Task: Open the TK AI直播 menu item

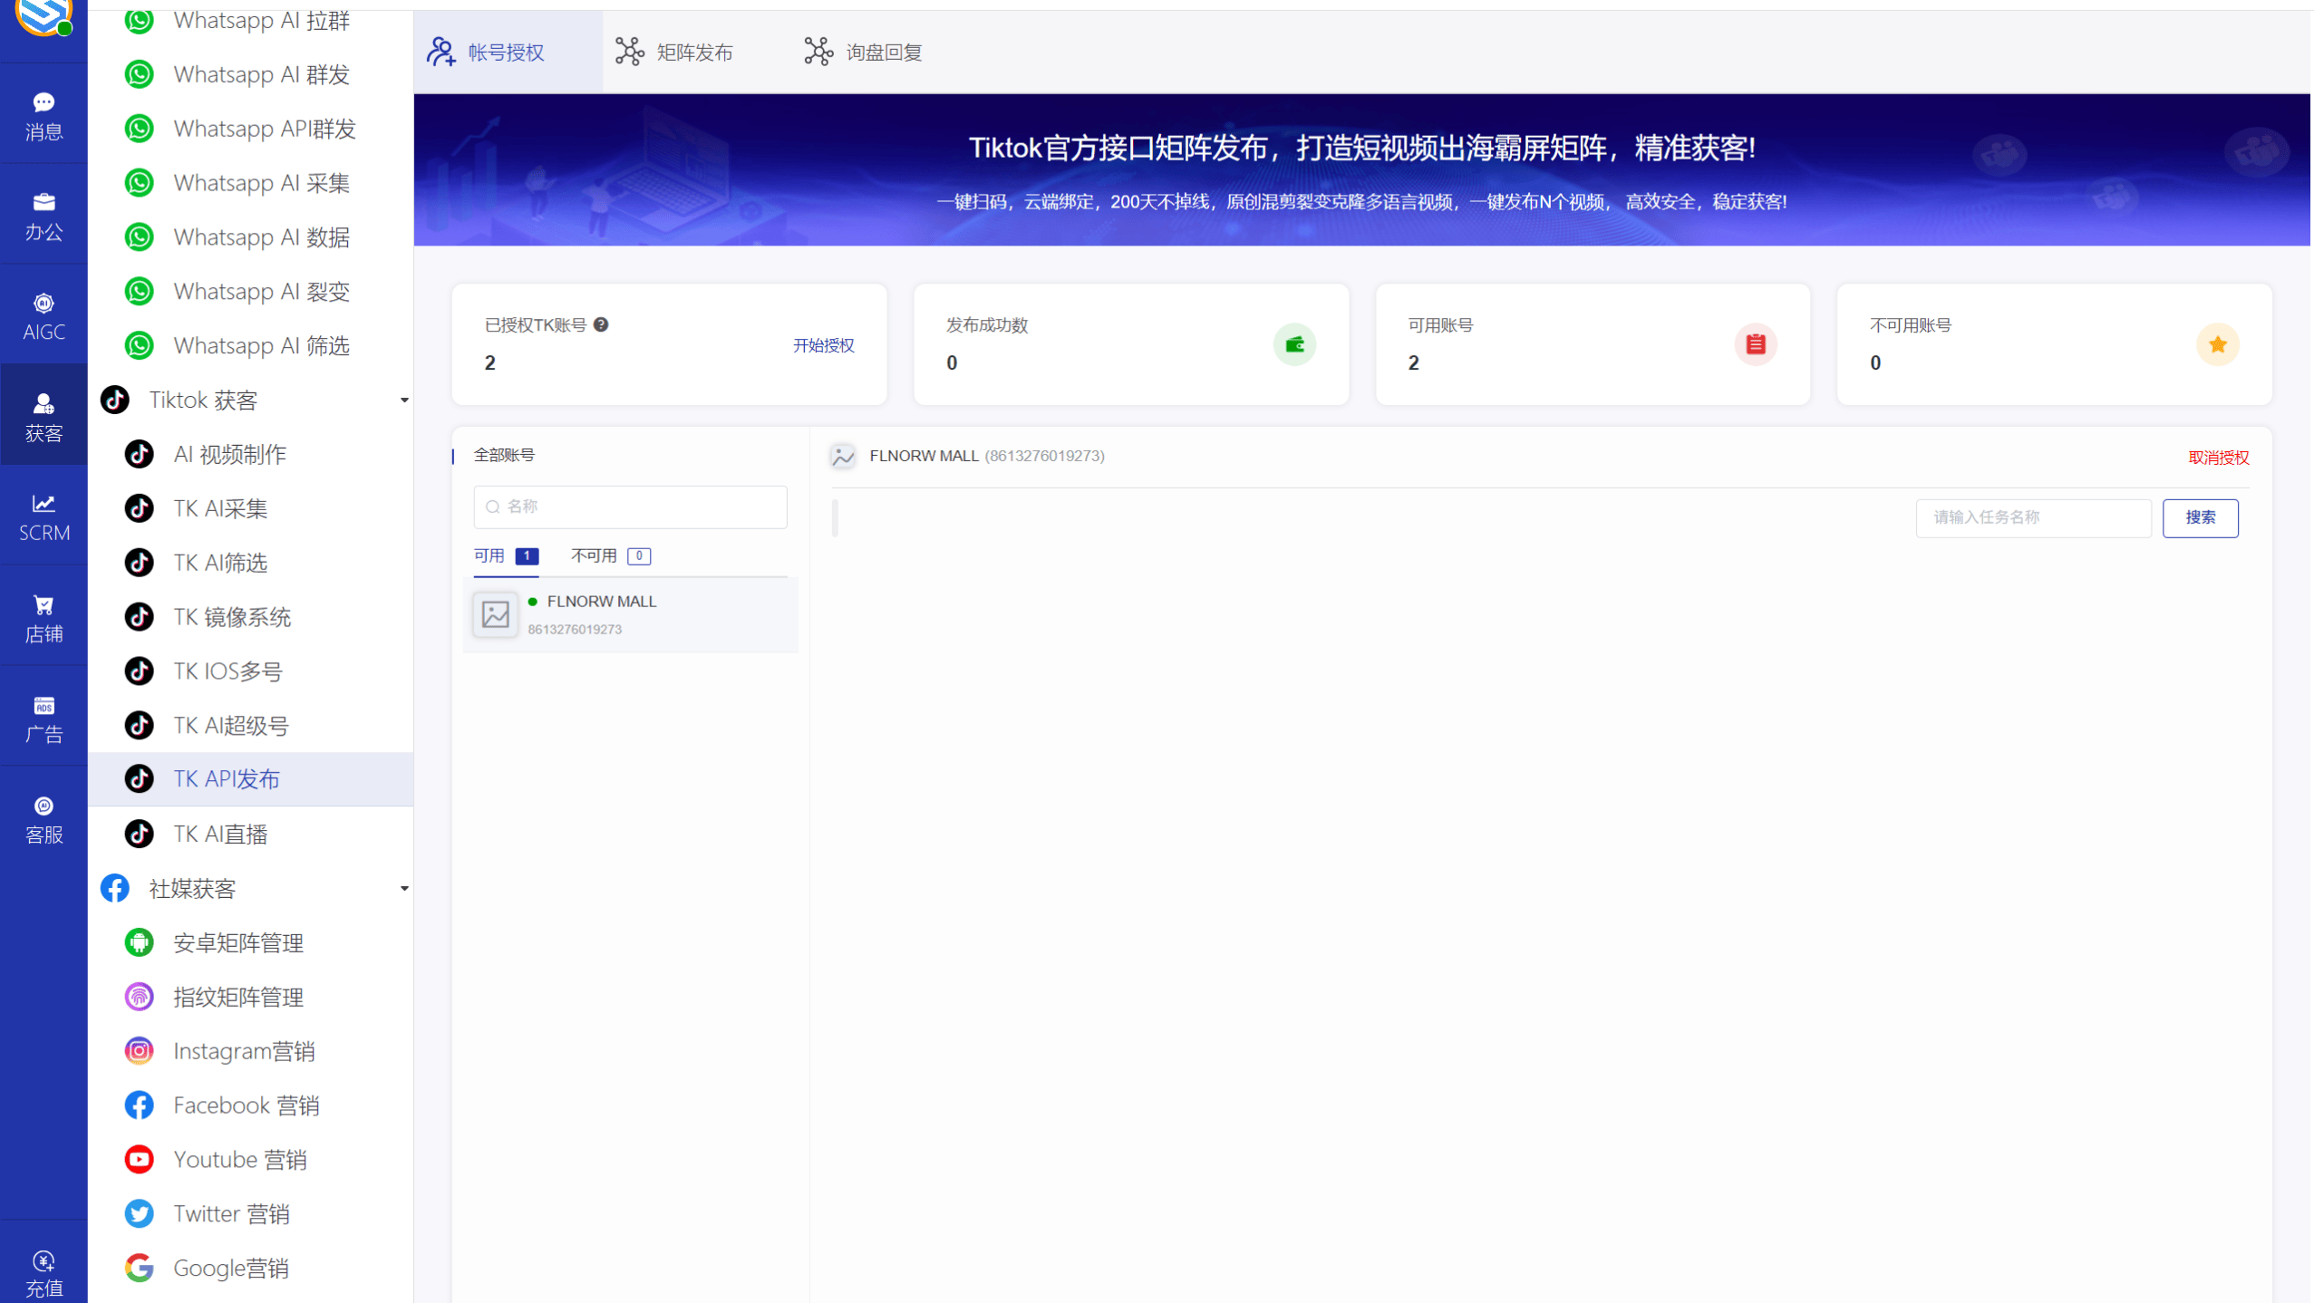Action: [218, 833]
